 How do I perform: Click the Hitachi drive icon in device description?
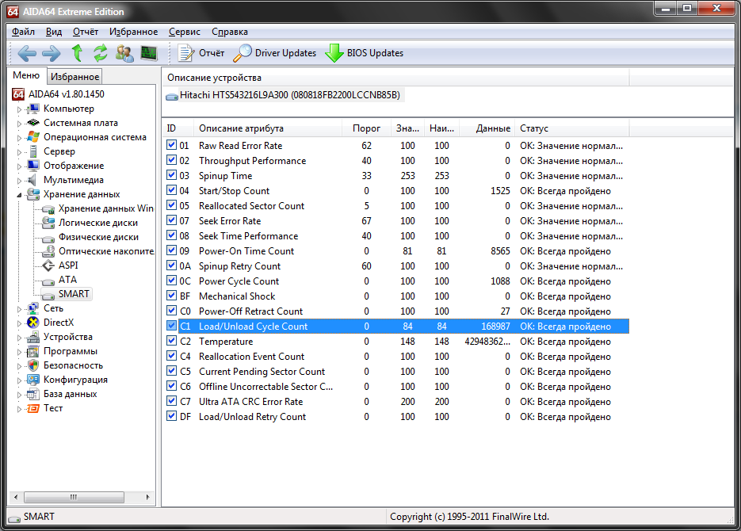point(171,97)
